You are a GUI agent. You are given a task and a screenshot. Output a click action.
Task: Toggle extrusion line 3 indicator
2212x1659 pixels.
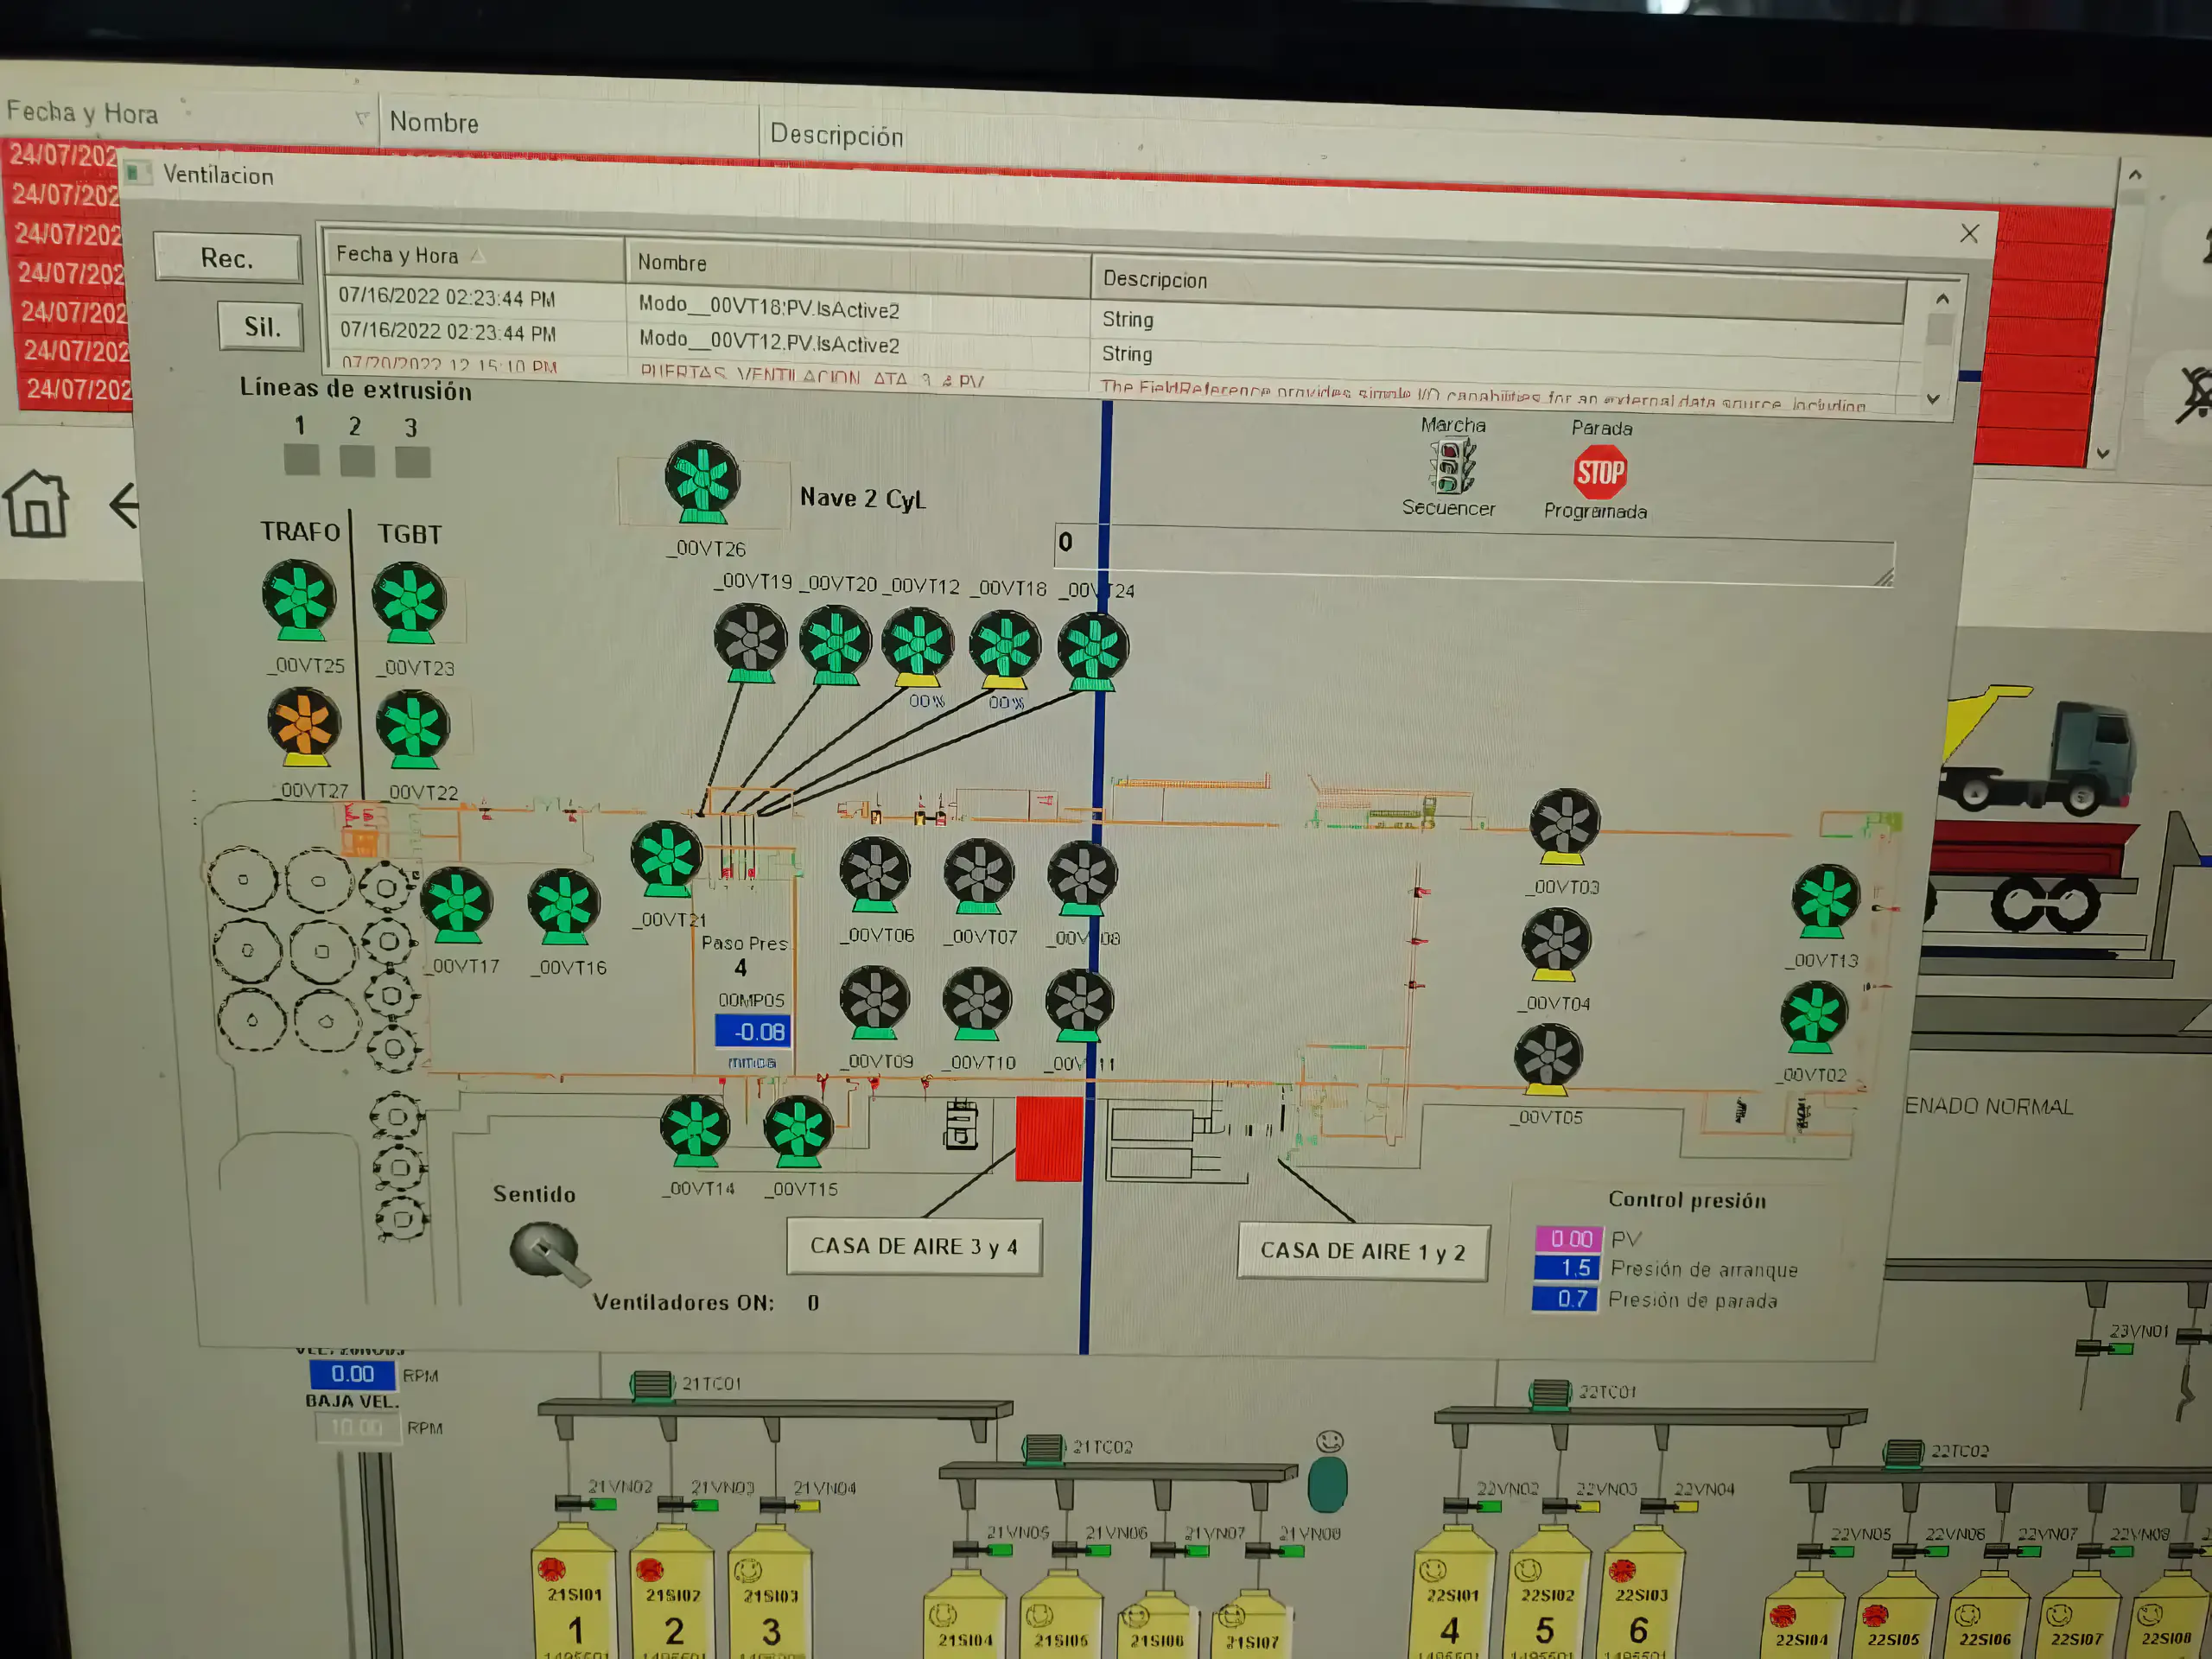413,462
